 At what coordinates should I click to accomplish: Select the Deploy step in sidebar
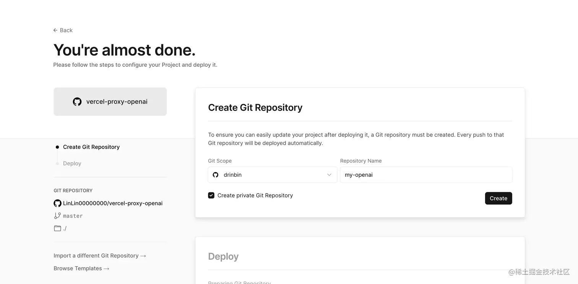[x=72, y=163]
